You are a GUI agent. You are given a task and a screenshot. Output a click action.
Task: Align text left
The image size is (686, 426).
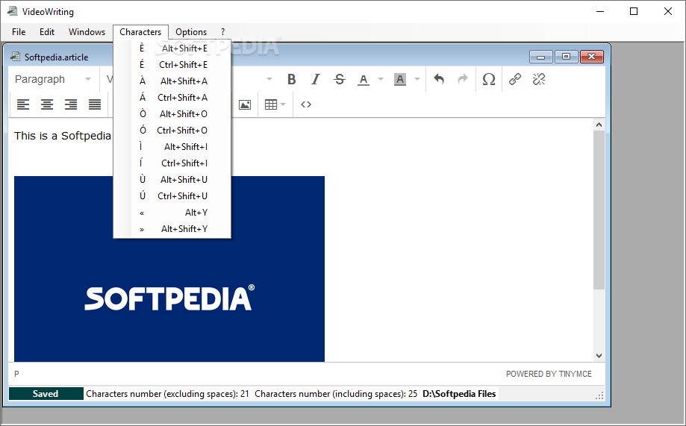pyautogui.click(x=23, y=104)
